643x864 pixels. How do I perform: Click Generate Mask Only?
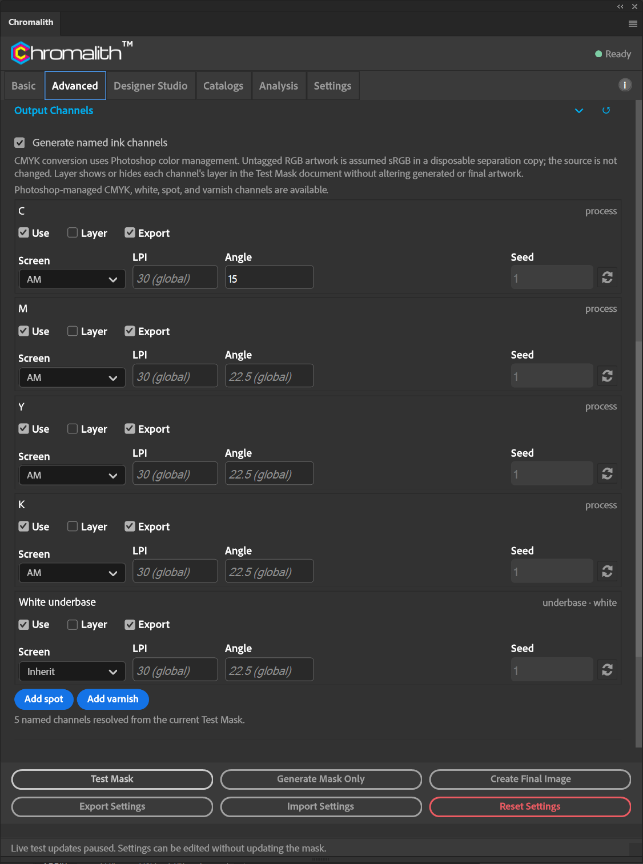(321, 779)
